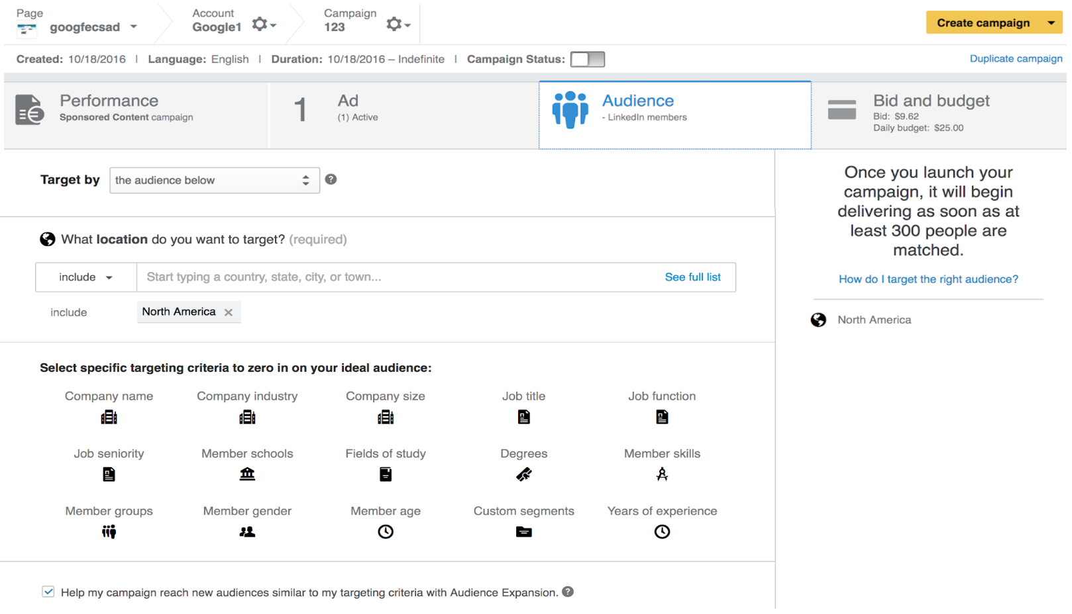Select the Member groups targeting icon

point(109,532)
